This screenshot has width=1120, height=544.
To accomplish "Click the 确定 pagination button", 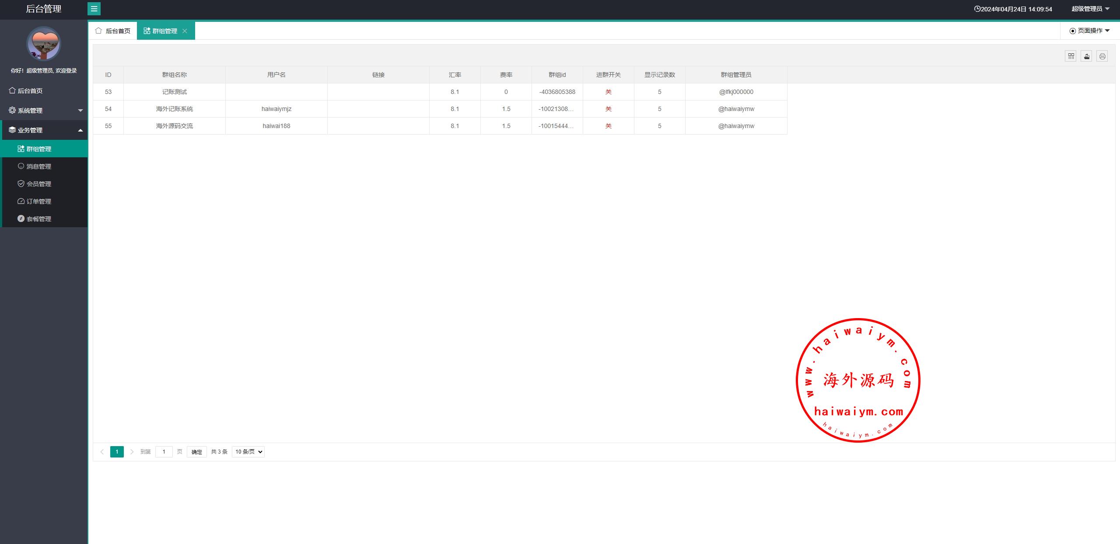I will pyautogui.click(x=196, y=452).
